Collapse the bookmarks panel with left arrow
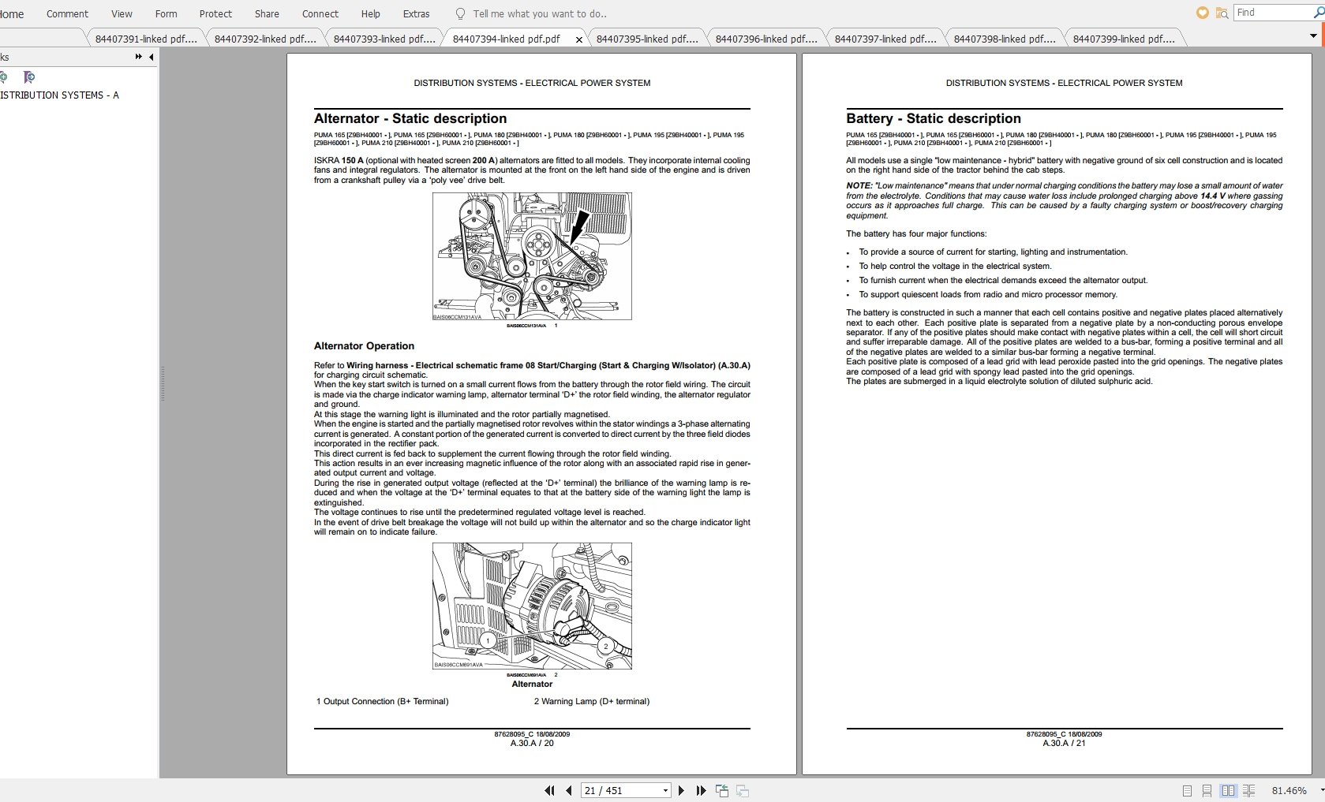This screenshot has height=802, width=1325. [x=151, y=57]
